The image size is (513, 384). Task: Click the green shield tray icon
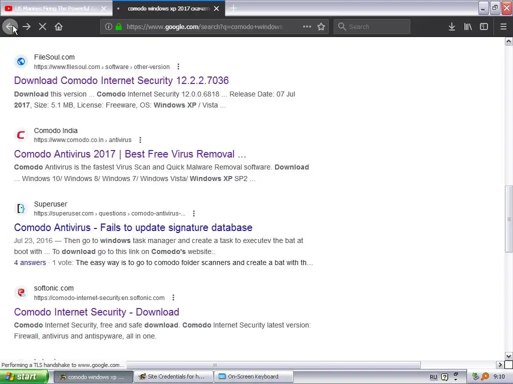476,377
